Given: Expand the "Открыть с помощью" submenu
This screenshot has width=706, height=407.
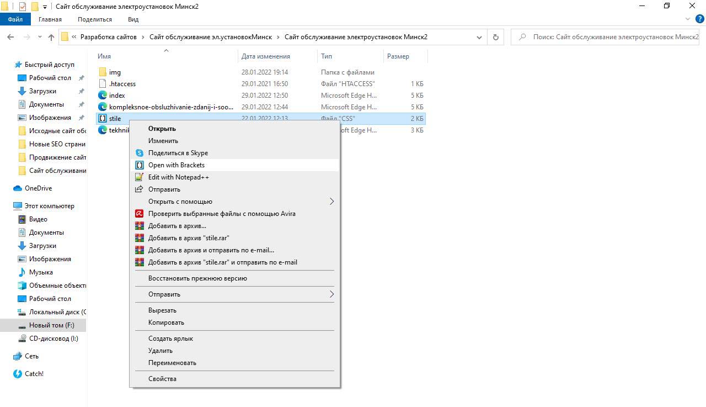Looking at the screenshot, I should click(331, 202).
